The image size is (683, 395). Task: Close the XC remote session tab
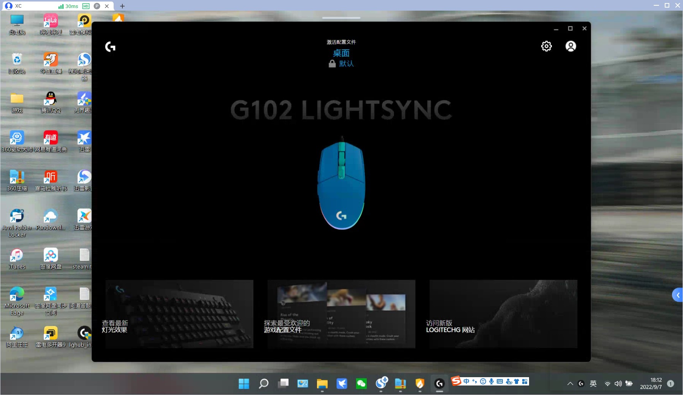(107, 6)
